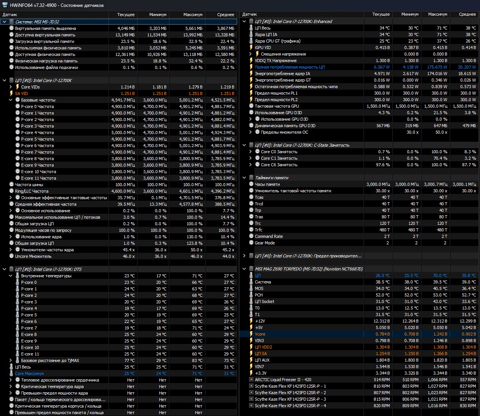Click lightning icon next to Vcore row
This screenshot has width=480, height=416.
[x=251, y=334]
